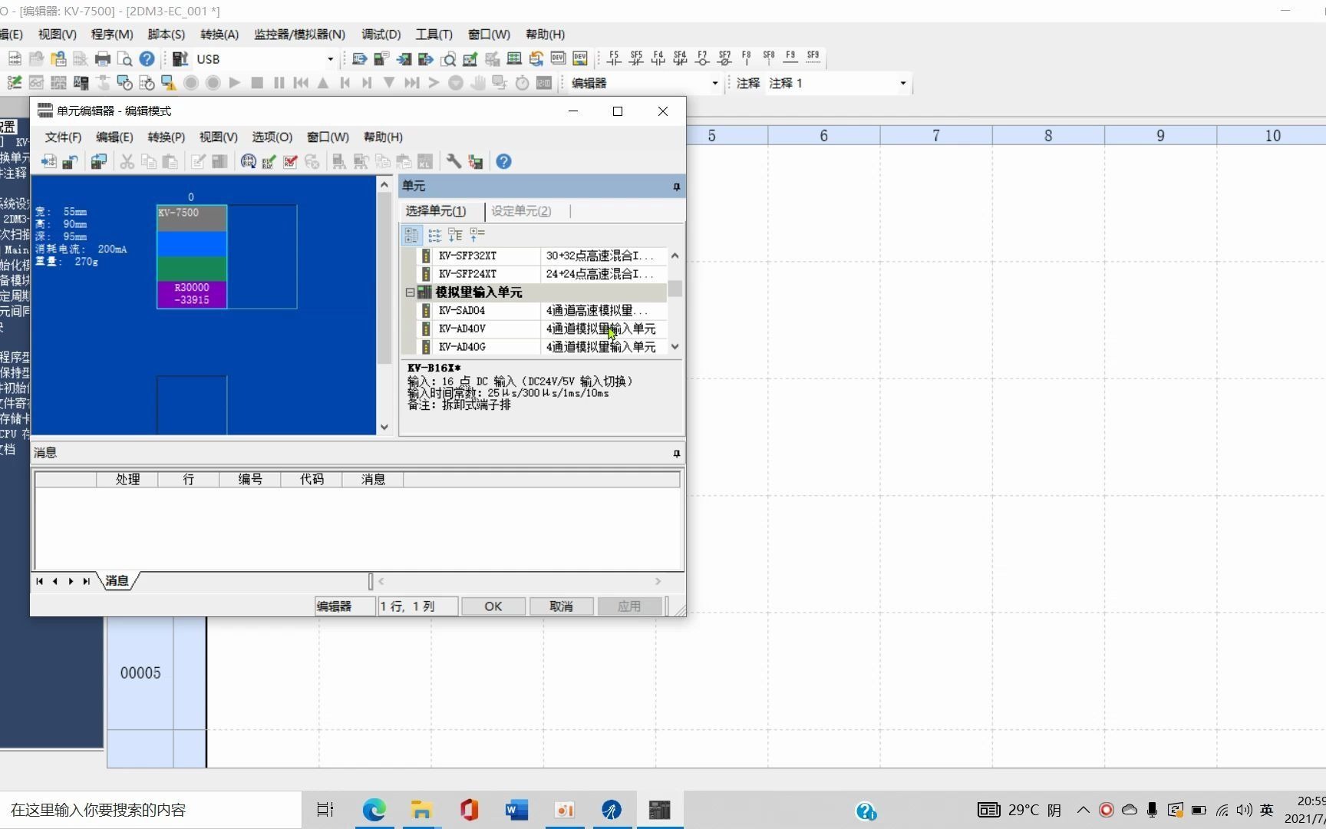Screen dimensions: 1326x829
Task: Open 选项(O) menu in unit editor
Action: point(272,137)
